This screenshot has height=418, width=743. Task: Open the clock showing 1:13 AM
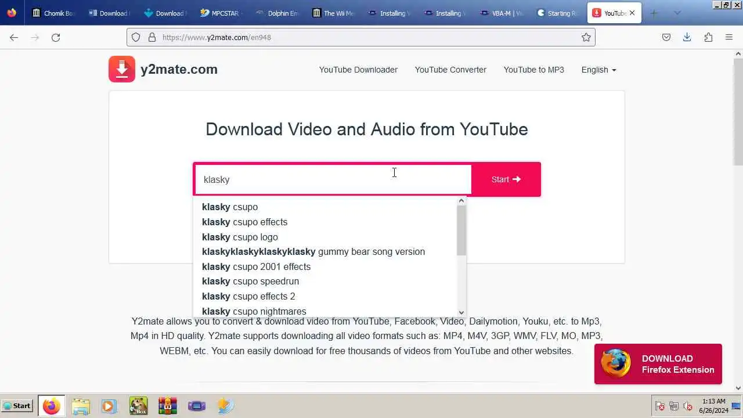click(x=713, y=406)
